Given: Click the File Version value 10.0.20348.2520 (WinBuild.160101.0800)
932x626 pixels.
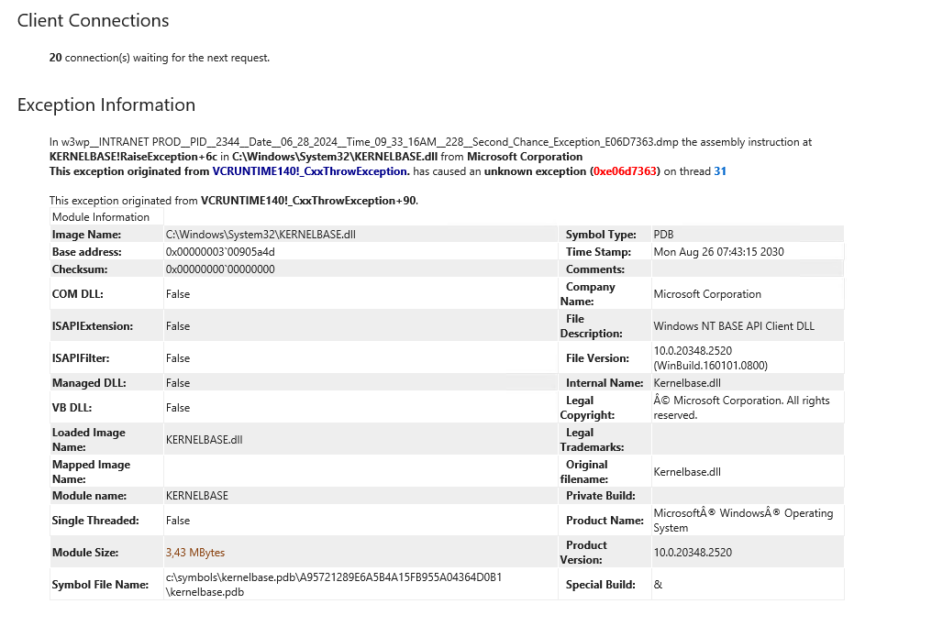Looking at the screenshot, I should point(711,358).
